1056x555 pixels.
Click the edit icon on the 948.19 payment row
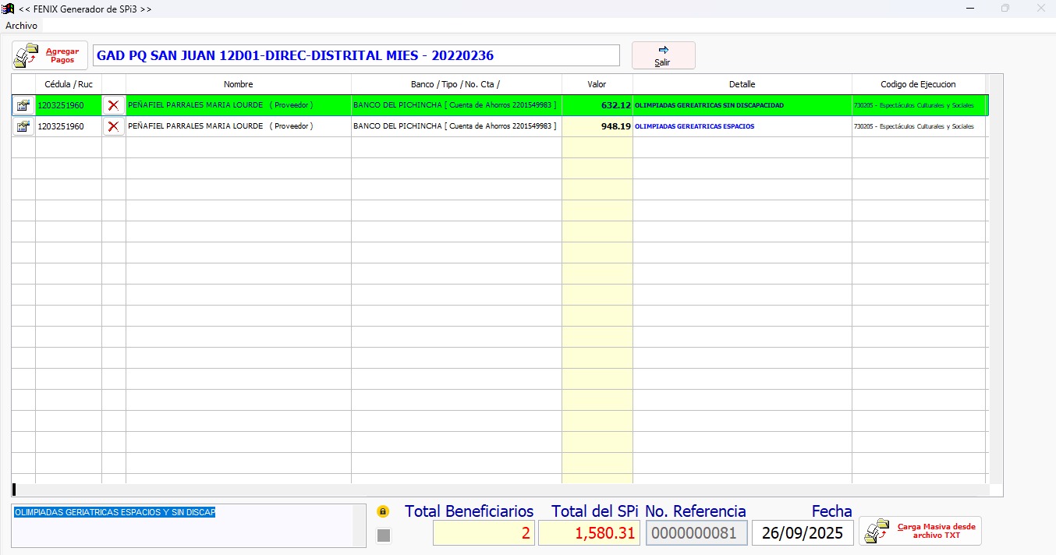point(23,126)
